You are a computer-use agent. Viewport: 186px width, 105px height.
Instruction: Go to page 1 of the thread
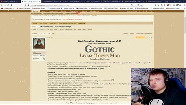(x=39, y=34)
